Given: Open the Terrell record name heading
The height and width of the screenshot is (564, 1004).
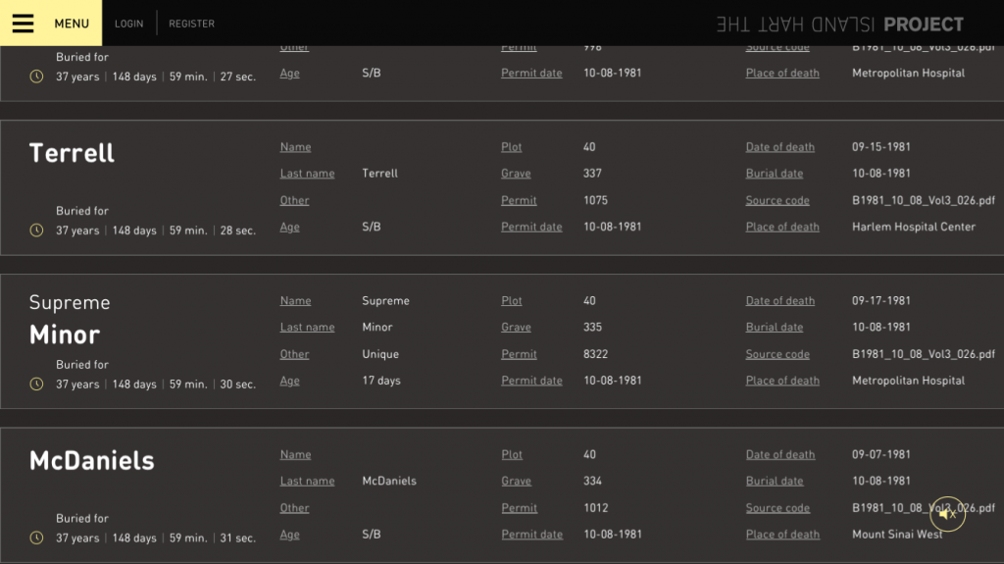Looking at the screenshot, I should pyautogui.click(x=72, y=153).
